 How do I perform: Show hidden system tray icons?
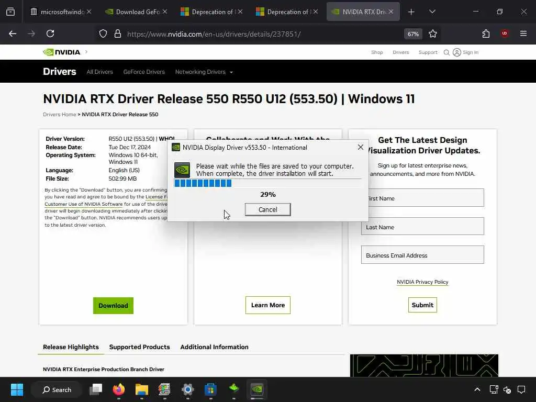tap(477, 389)
